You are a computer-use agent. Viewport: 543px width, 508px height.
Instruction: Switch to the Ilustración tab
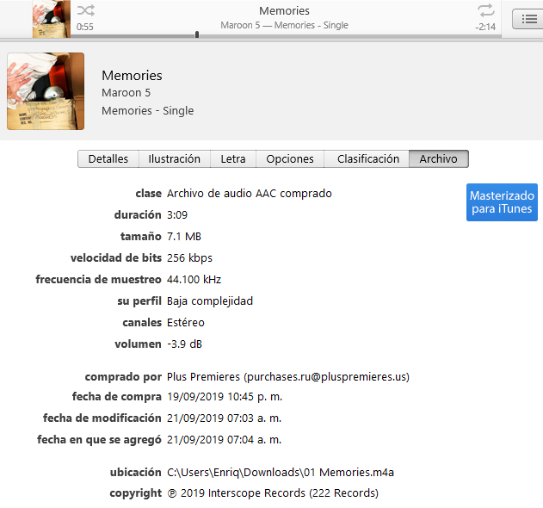pyautogui.click(x=174, y=158)
